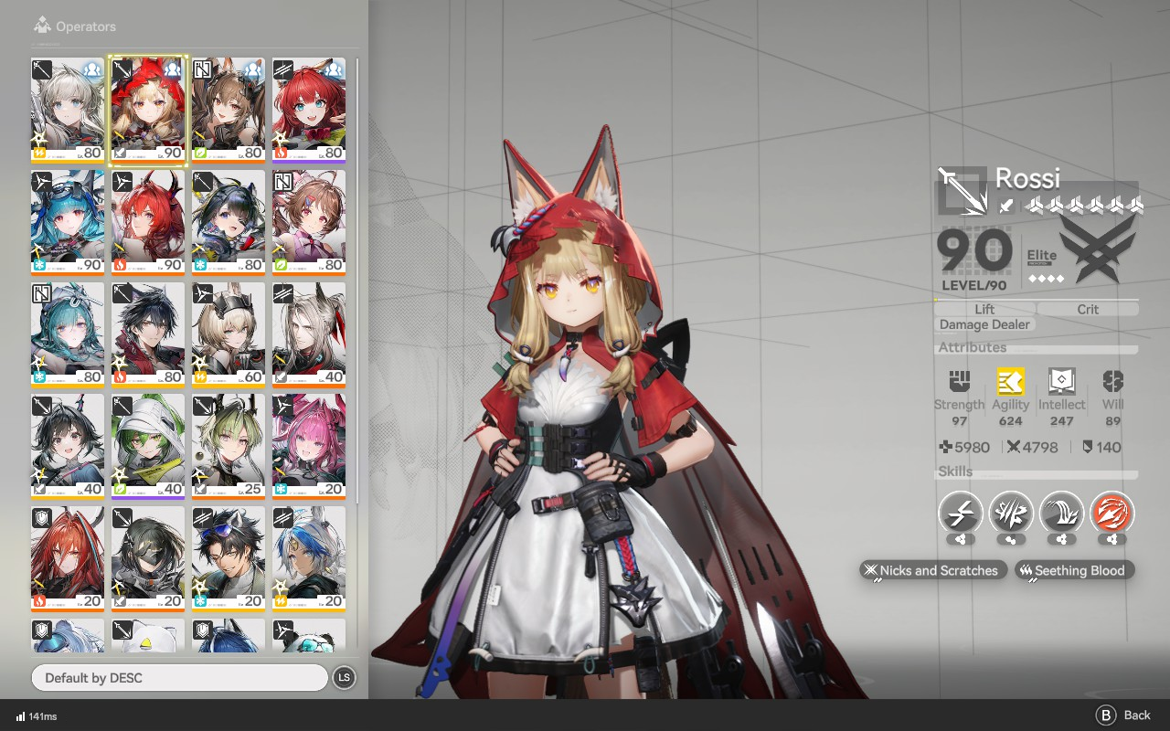Open the Nicks and Scratches talent
The image size is (1170, 731).
933,570
